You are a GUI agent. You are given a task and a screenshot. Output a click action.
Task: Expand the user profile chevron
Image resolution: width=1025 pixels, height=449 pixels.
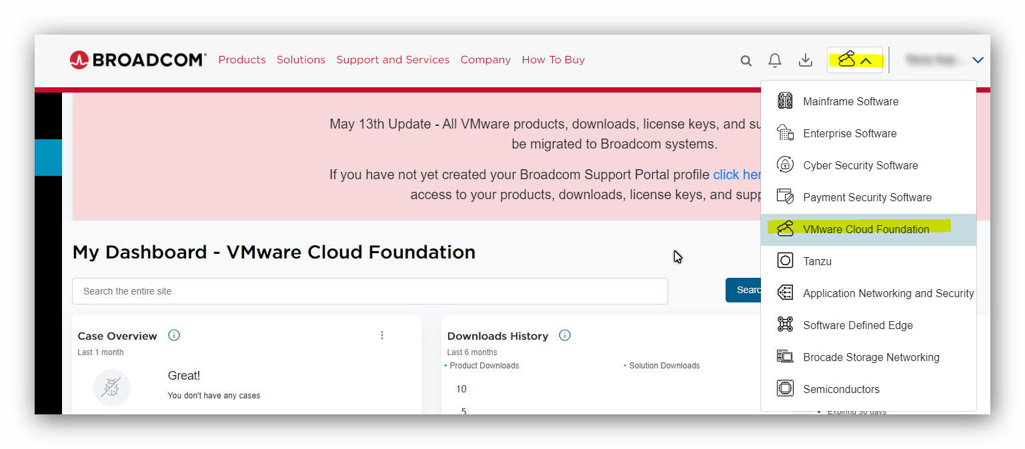(978, 61)
